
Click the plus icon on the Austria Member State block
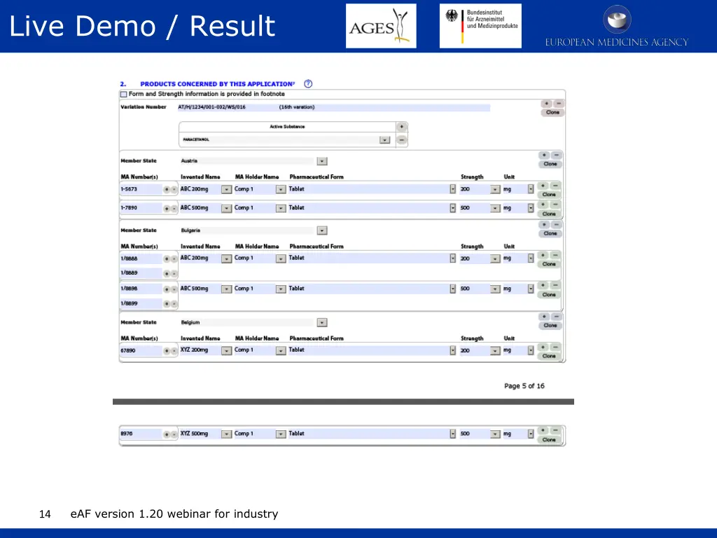544,155
